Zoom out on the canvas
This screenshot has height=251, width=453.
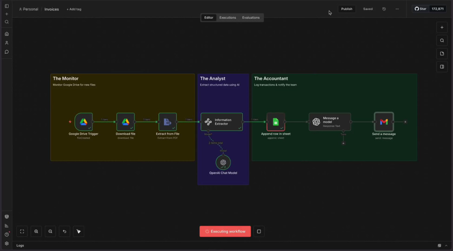click(50, 232)
